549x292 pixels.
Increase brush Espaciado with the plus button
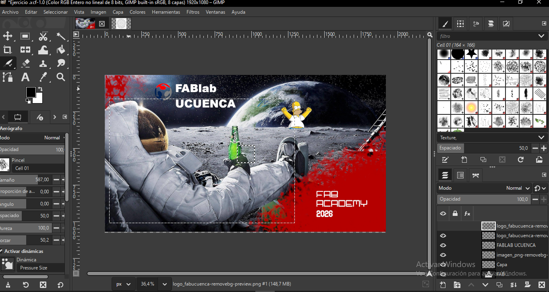[544, 148]
